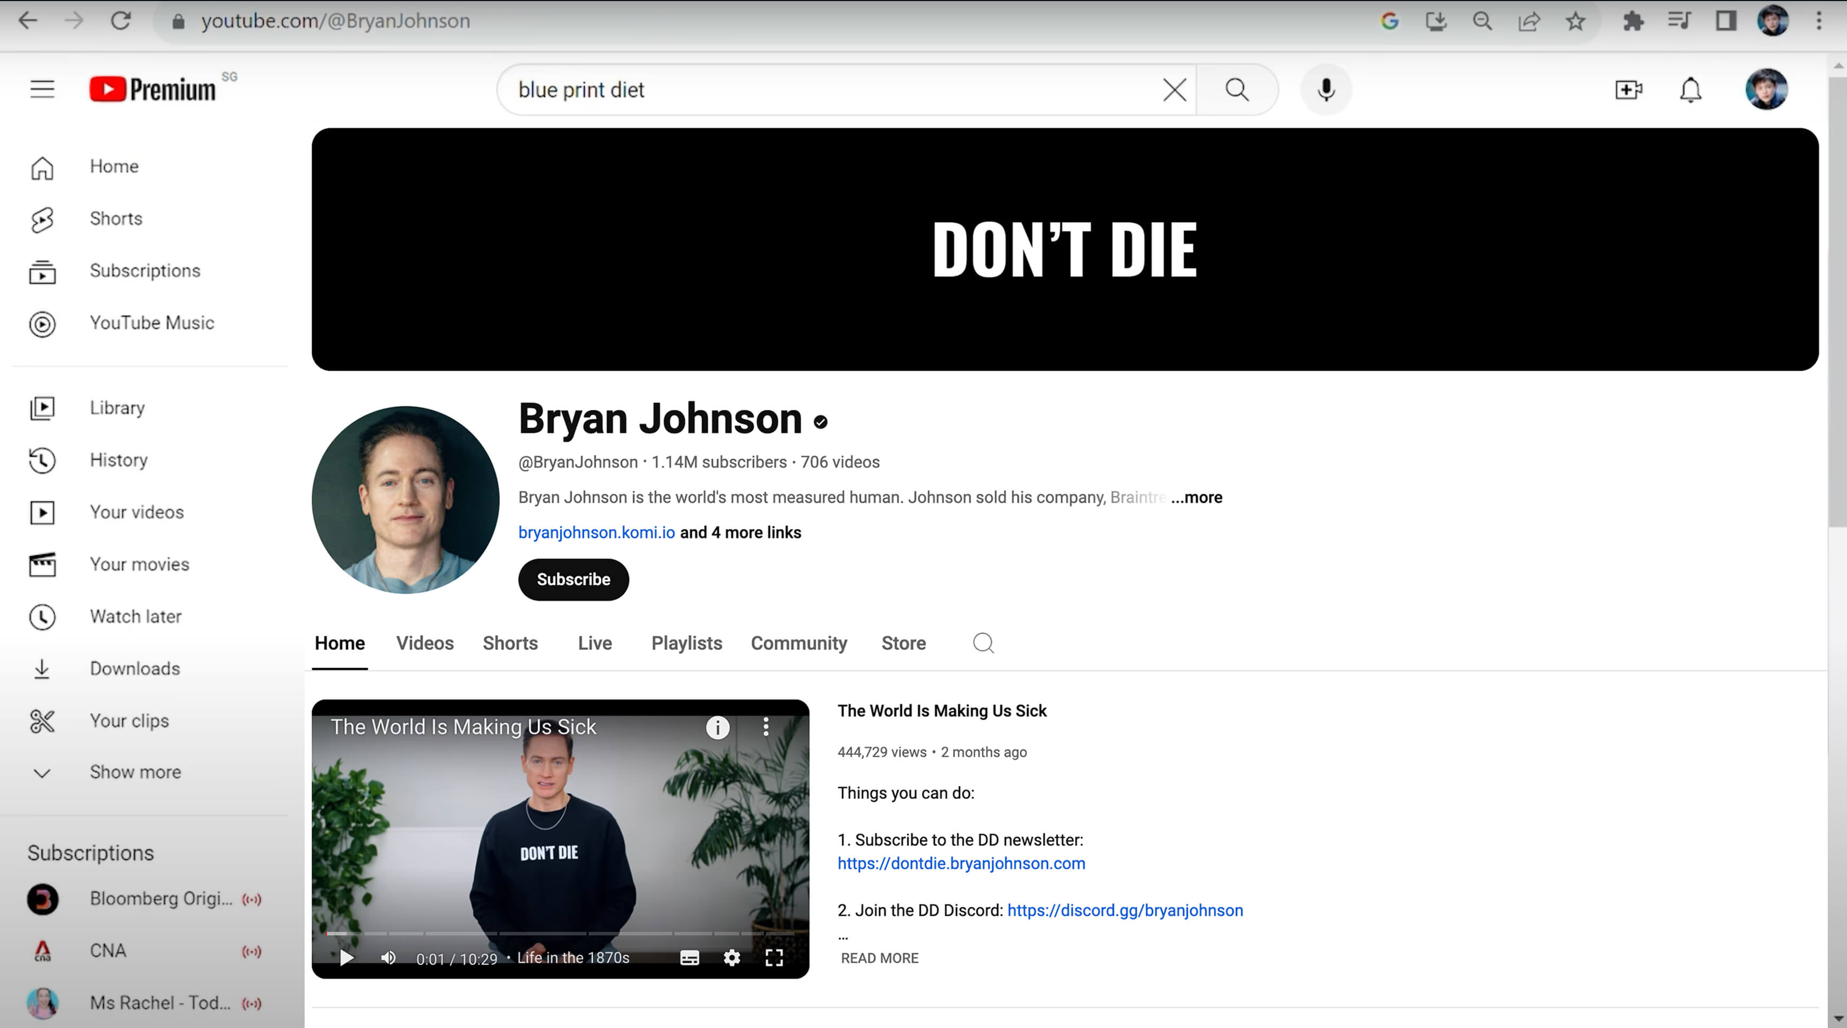Open the discord.gg/bryanjohnson link
This screenshot has width=1847, height=1028.
1124,910
